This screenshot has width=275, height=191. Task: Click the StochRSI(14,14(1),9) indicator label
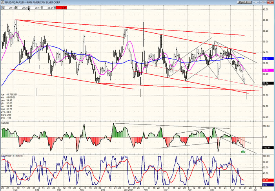point(12,156)
